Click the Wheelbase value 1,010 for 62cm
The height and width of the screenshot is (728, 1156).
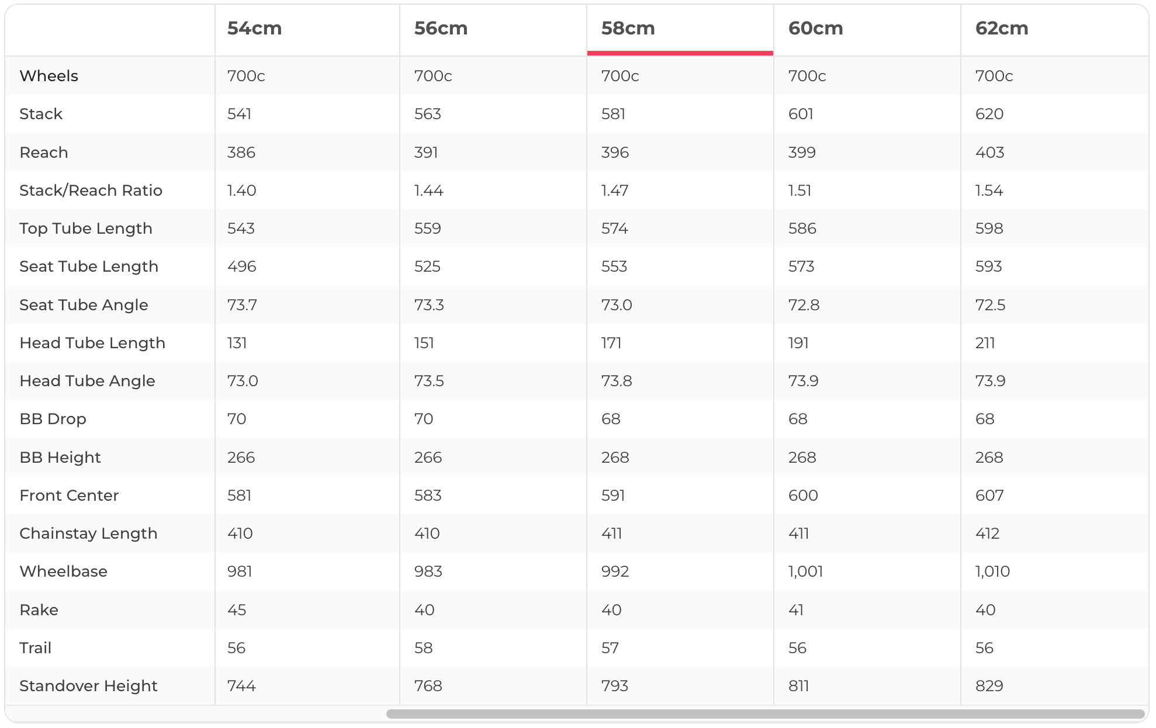coord(992,571)
